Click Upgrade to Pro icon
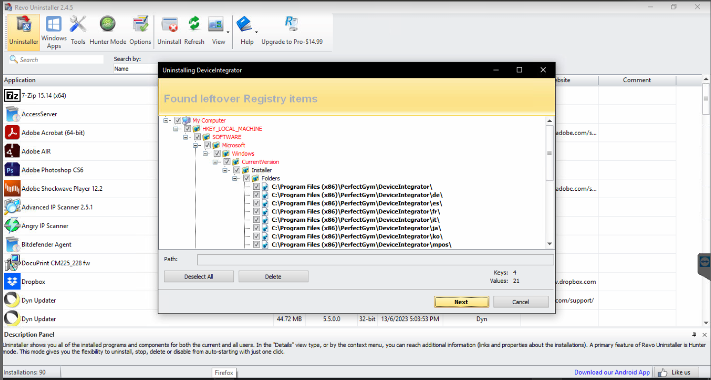 click(x=291, y=24)
